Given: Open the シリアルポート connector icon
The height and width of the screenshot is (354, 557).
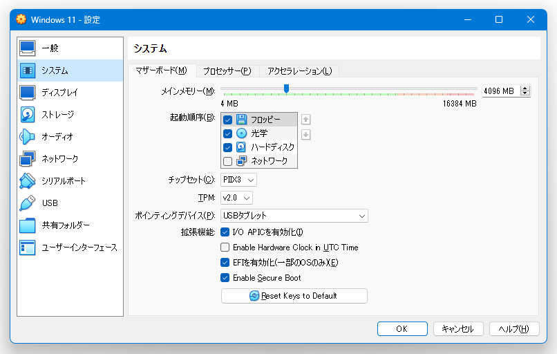Looking at the screenshot, I should pyautogui.click(x=28, y=181).
